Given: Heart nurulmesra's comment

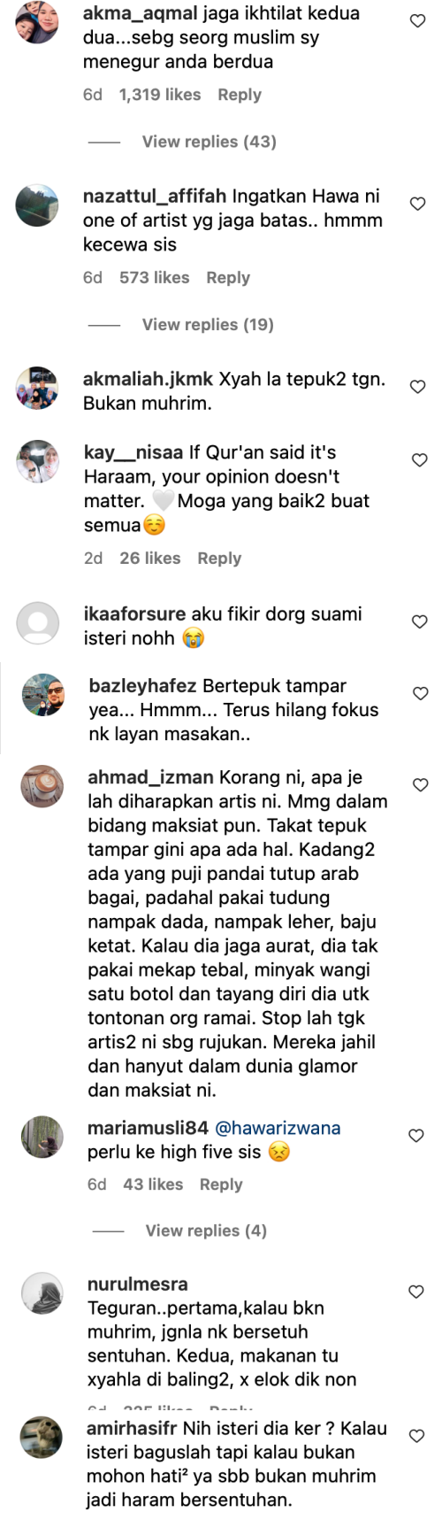Looking at the screenshot, I should pos(415,1292).
